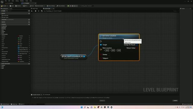This screenshot has height=109, width=193.
Task: Click Add button in My Blueprint
Action: [x=3, y=11]
